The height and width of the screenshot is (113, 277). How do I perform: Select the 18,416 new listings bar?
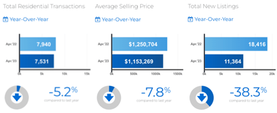pos(236,44)
